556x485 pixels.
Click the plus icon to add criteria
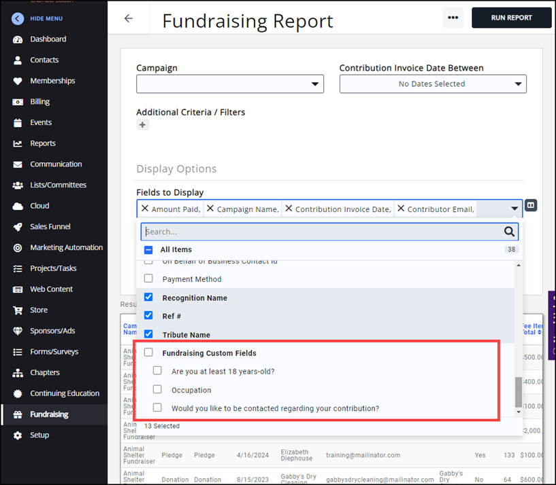142,125
